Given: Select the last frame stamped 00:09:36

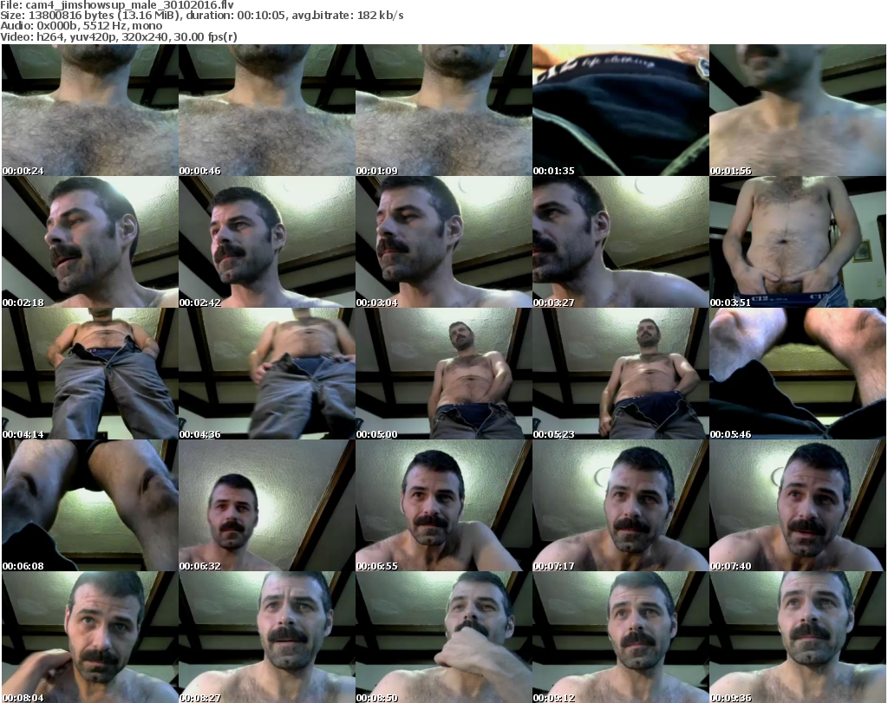Looking at the screenshot, I should (x=798, y=637).
